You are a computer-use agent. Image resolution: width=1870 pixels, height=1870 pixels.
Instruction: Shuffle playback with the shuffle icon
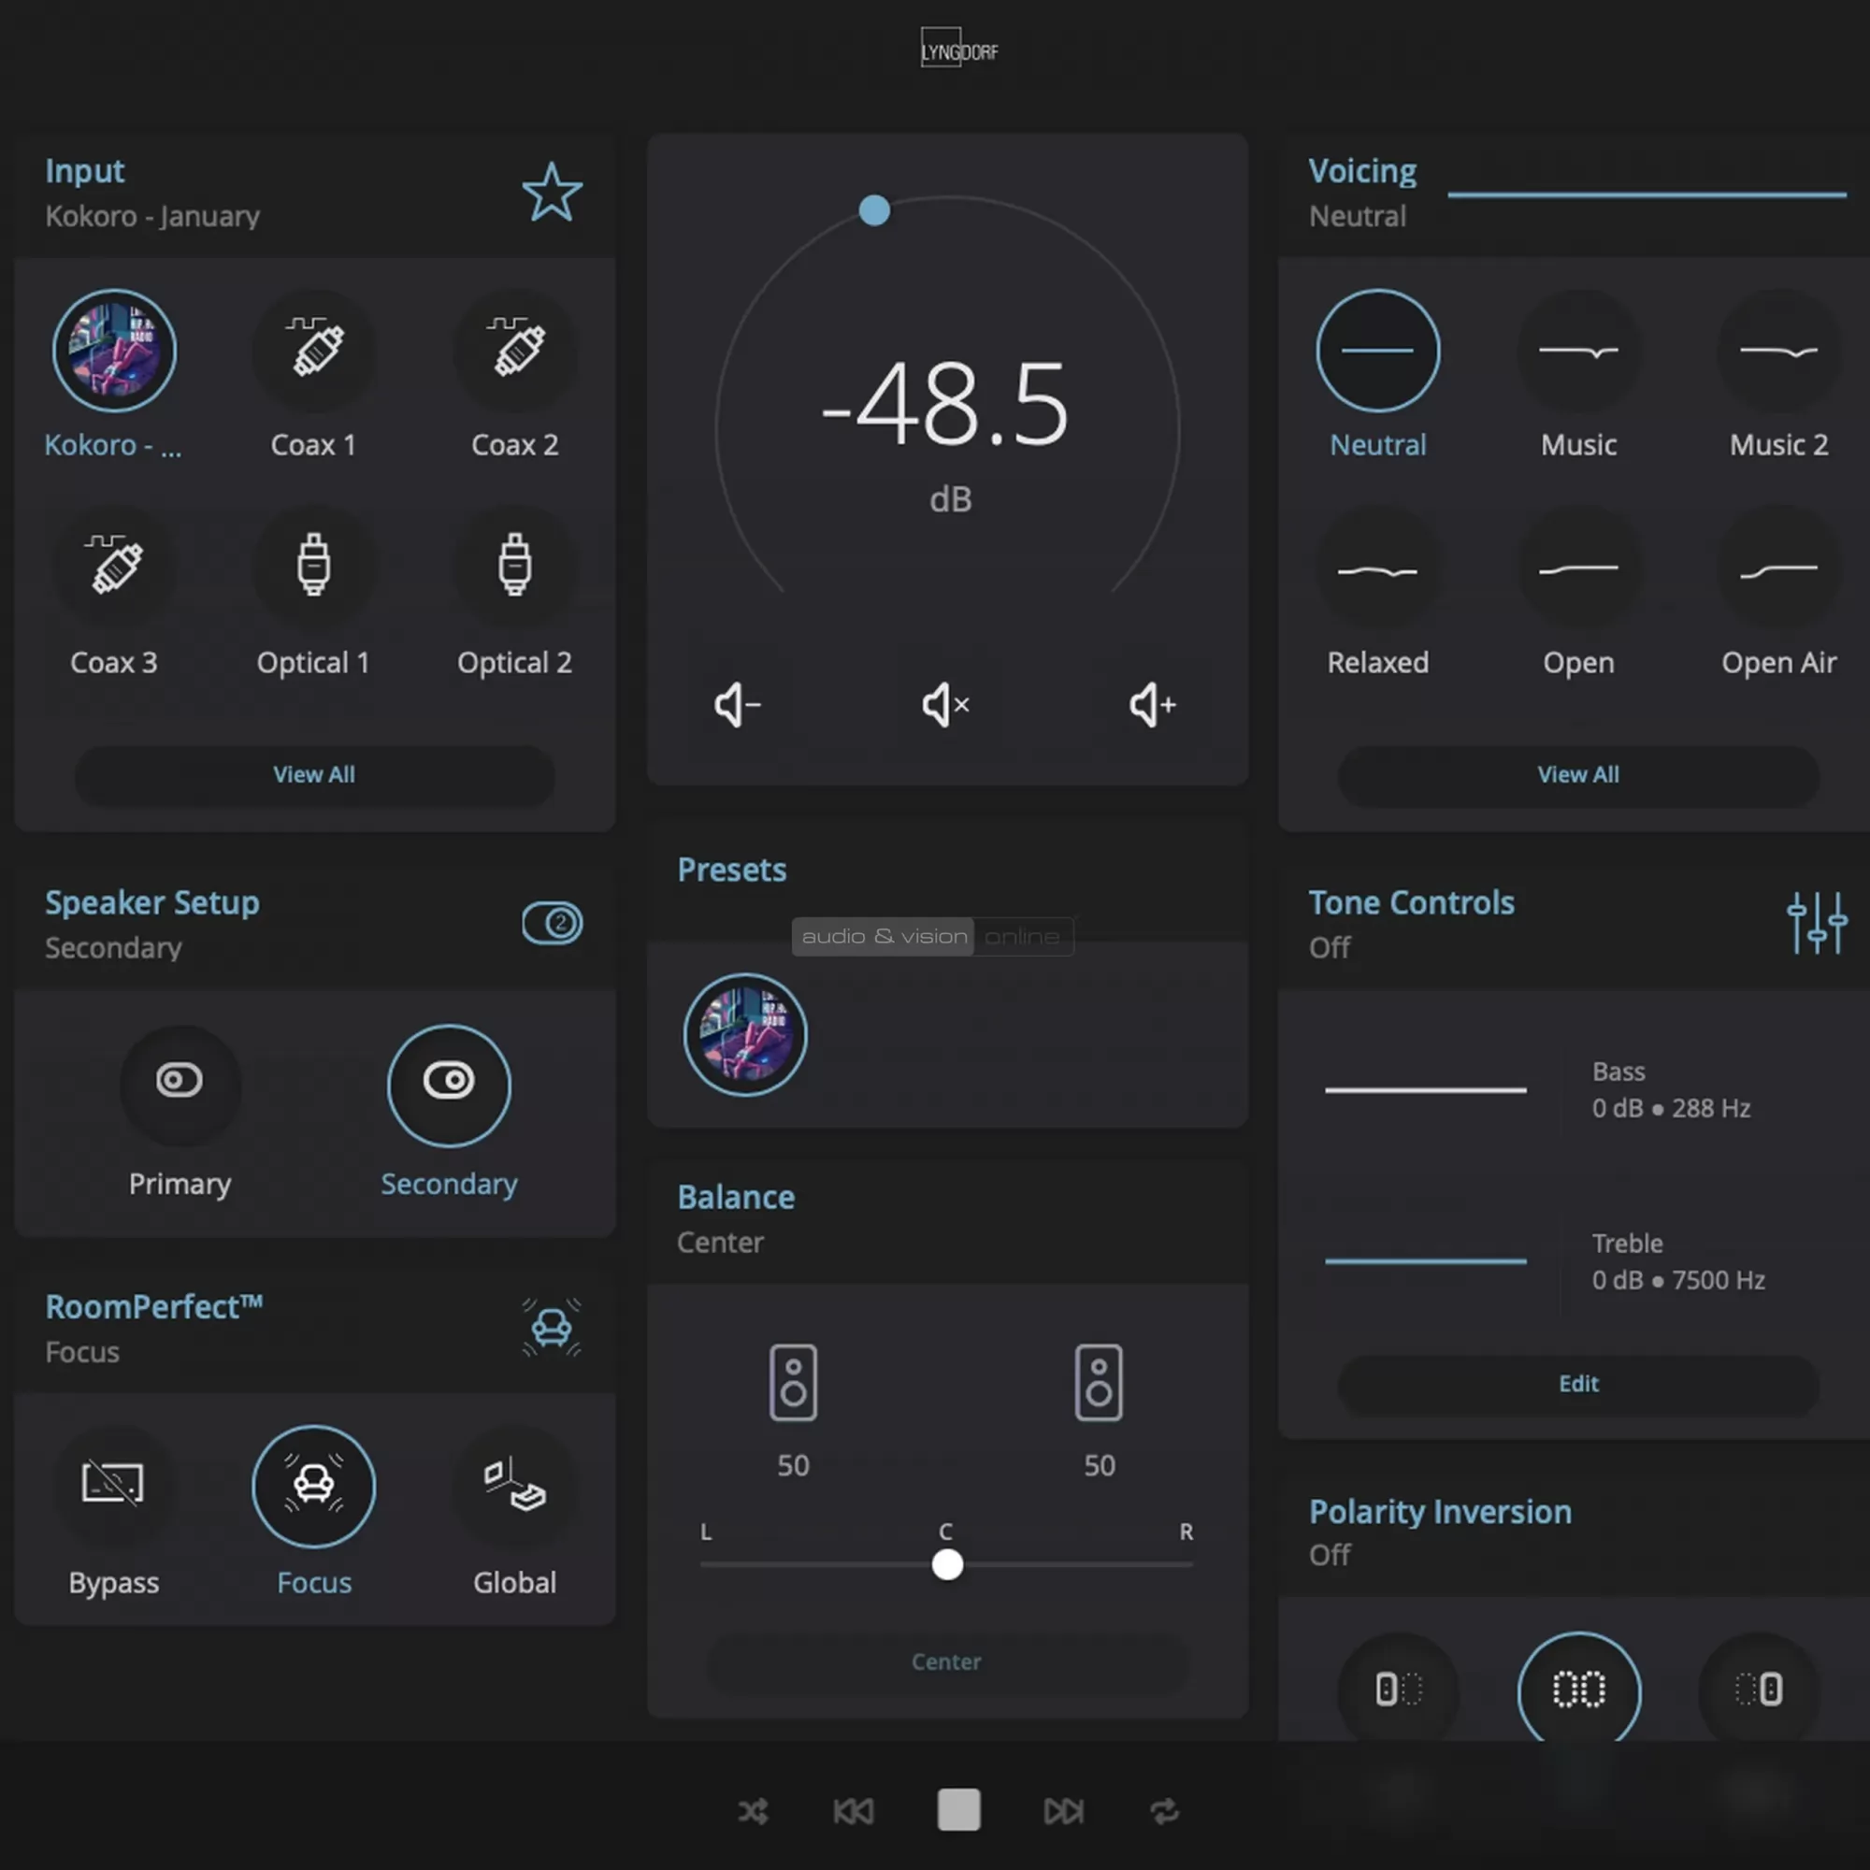pos(753,1811)
